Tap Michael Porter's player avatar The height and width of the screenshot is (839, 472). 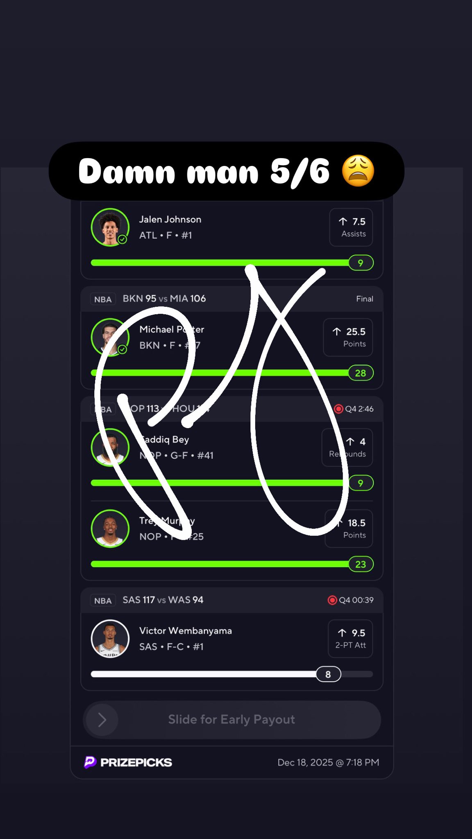click(x=110, y=337)
